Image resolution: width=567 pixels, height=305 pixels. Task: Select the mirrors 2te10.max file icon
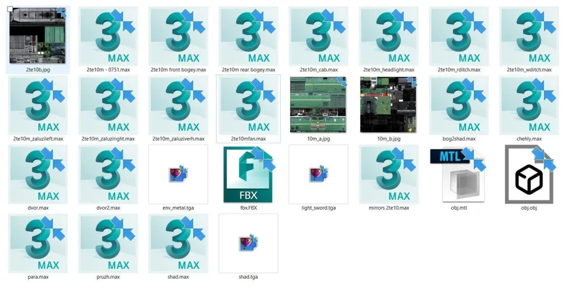pos(389,174)
